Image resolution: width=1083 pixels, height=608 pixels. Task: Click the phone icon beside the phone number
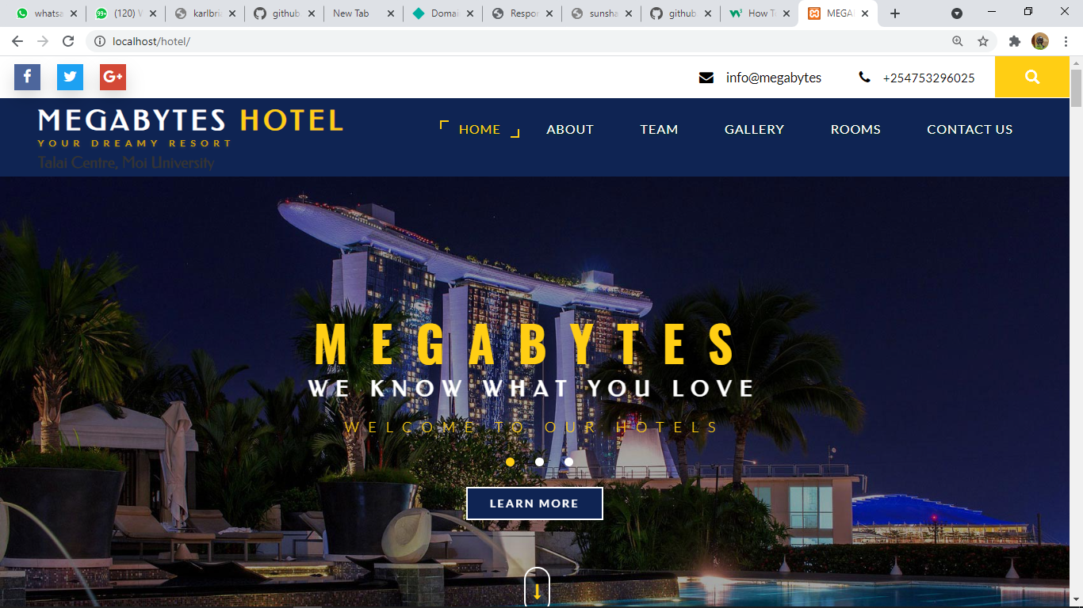click(x=864, y=78)
